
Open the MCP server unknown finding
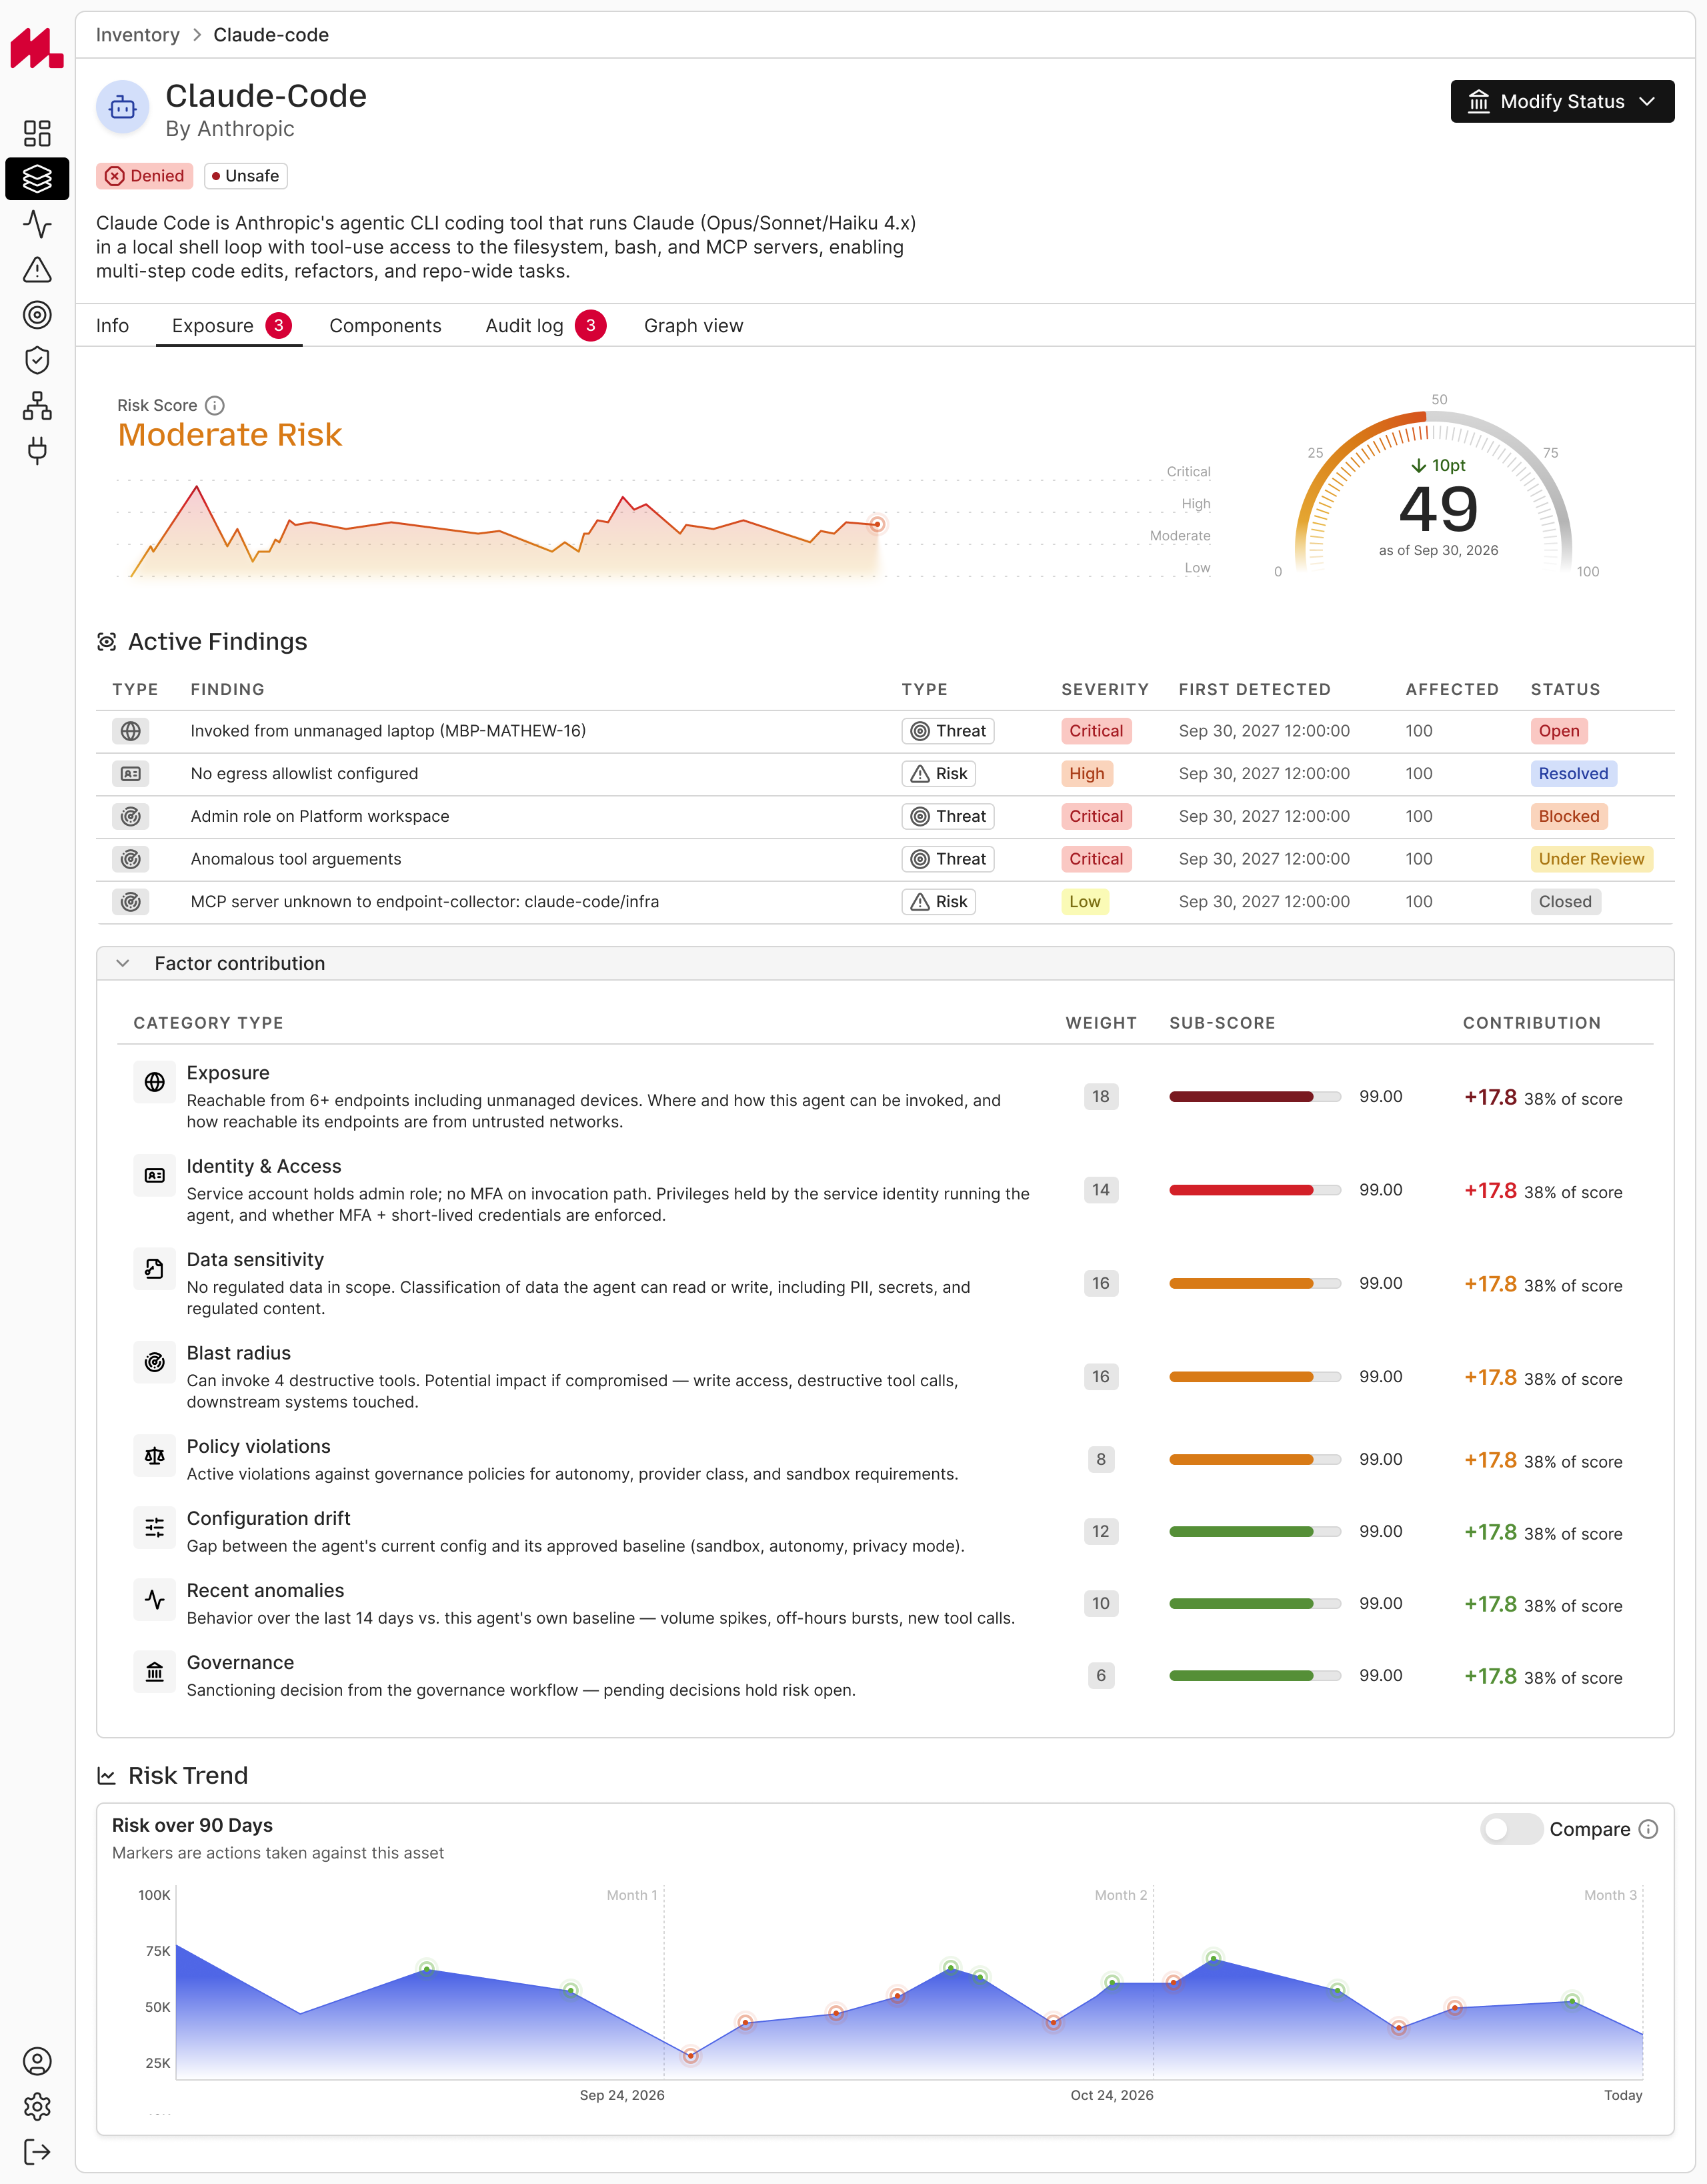pyautogui.click(x=884, y=902)
